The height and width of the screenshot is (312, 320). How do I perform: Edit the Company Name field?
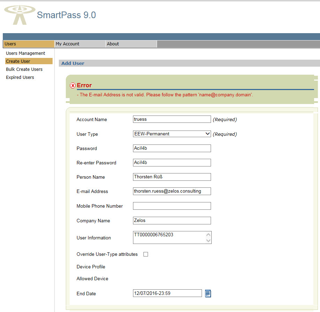(172, 221)
